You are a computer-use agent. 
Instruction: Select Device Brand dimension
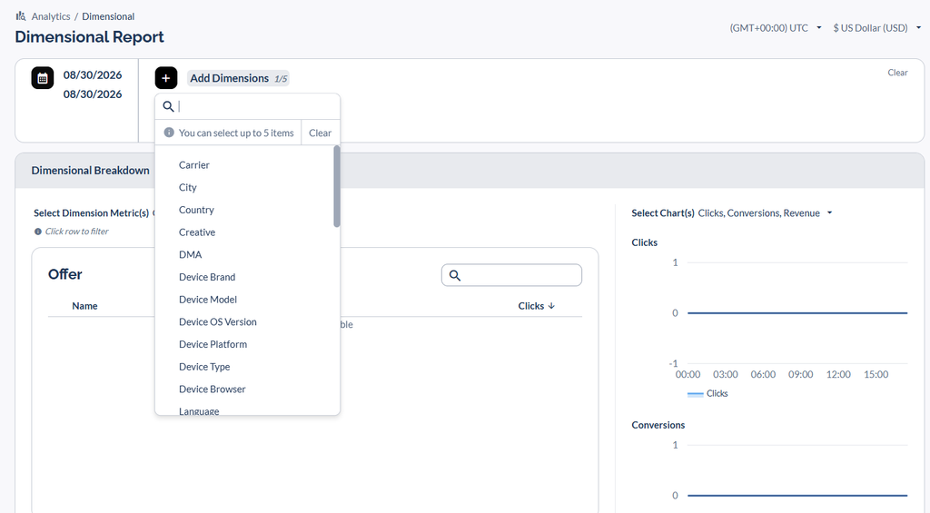coord(207,277)
